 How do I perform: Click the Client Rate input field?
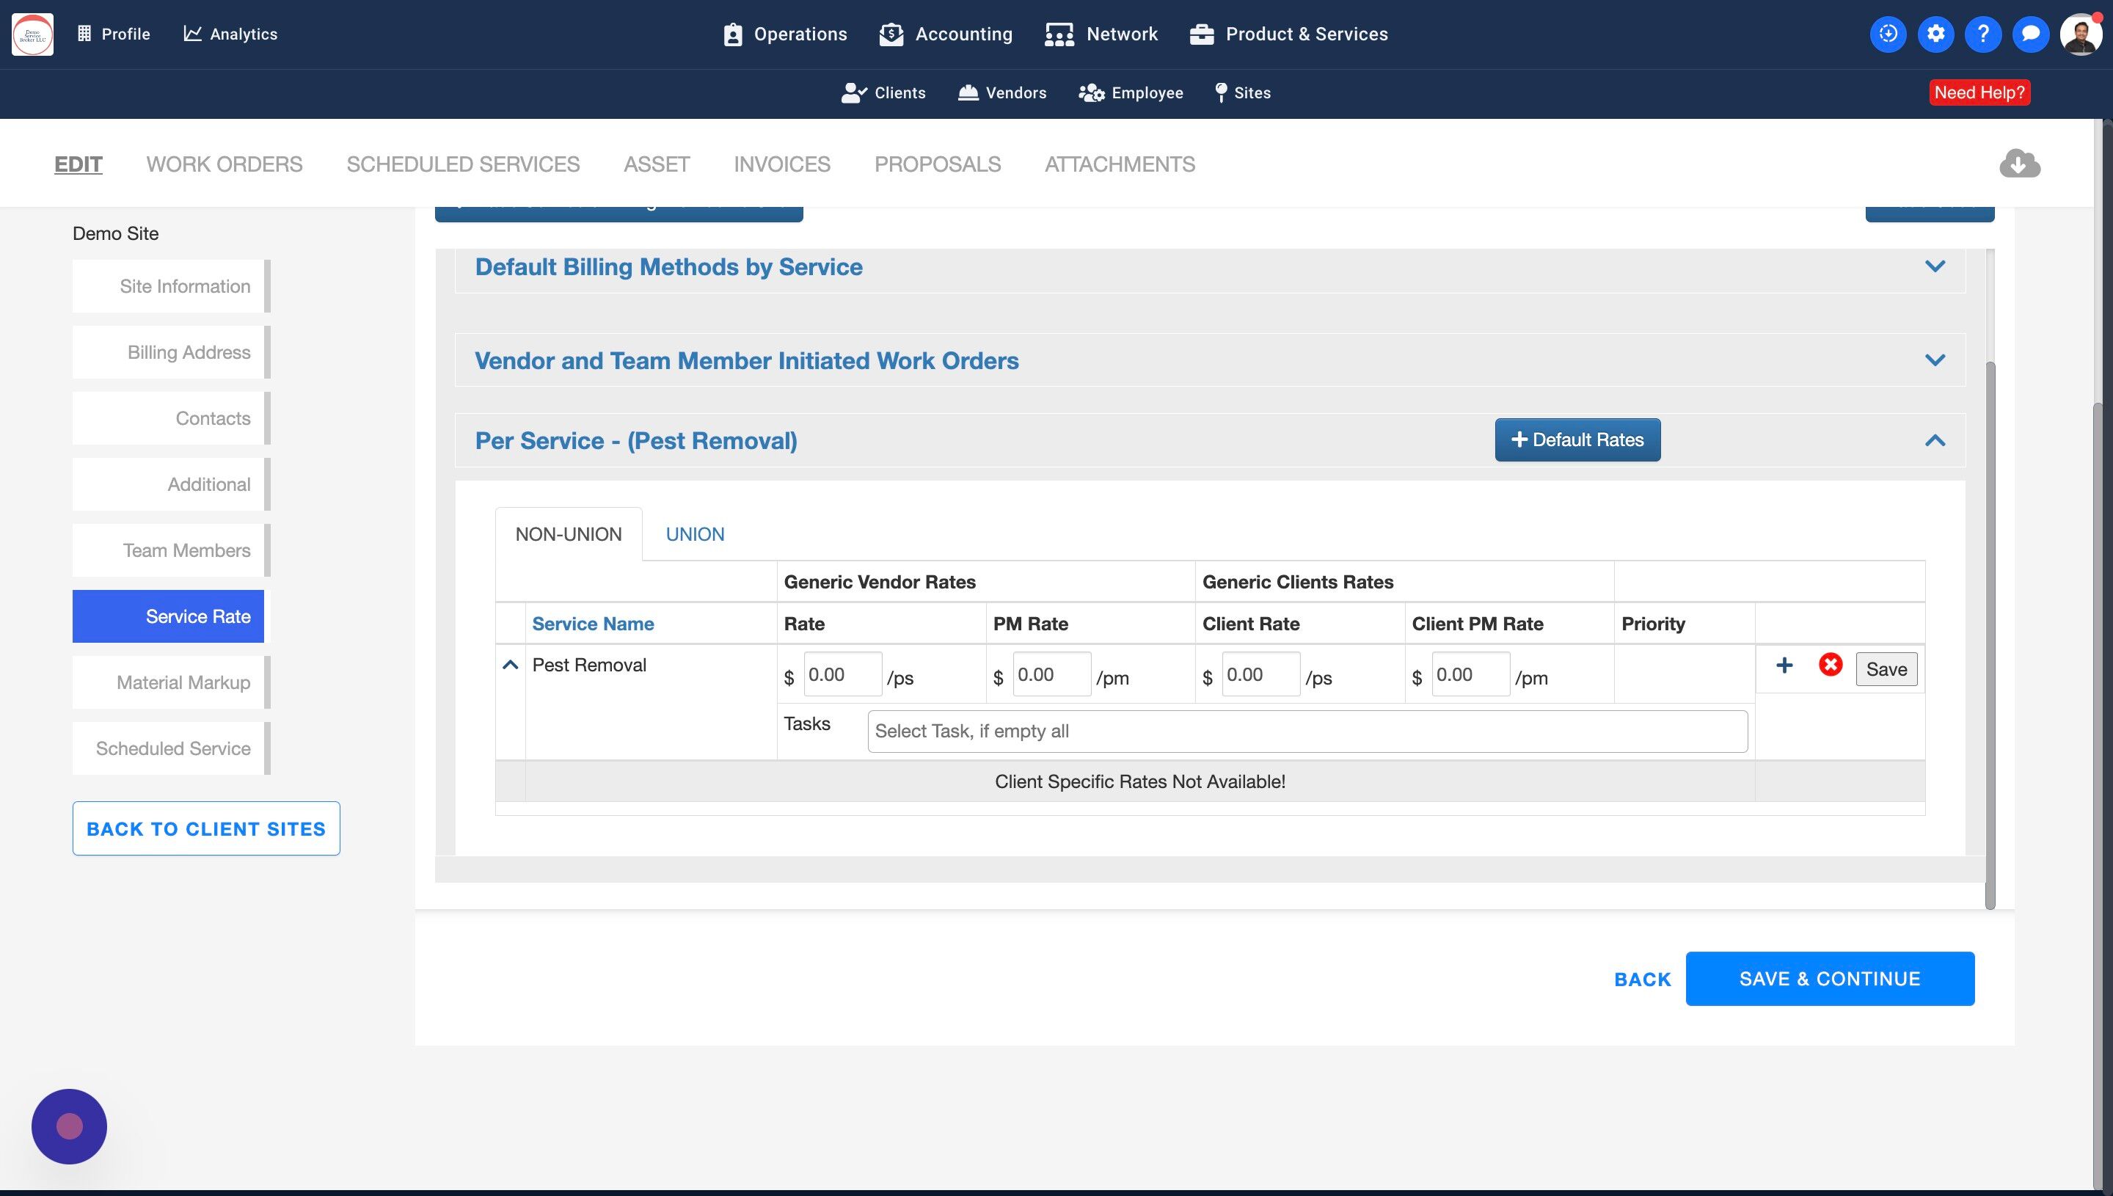(1260, 675)
